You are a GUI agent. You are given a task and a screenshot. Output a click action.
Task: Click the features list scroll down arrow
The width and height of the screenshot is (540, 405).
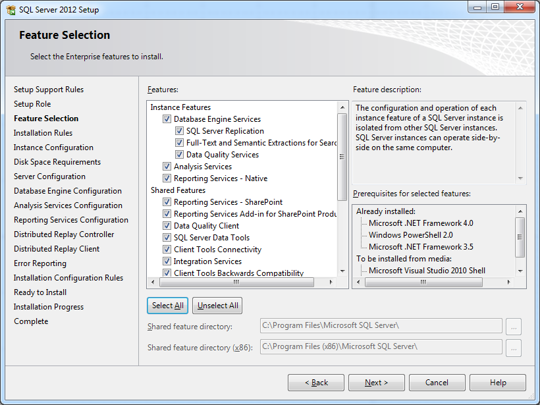click(342, 271)
